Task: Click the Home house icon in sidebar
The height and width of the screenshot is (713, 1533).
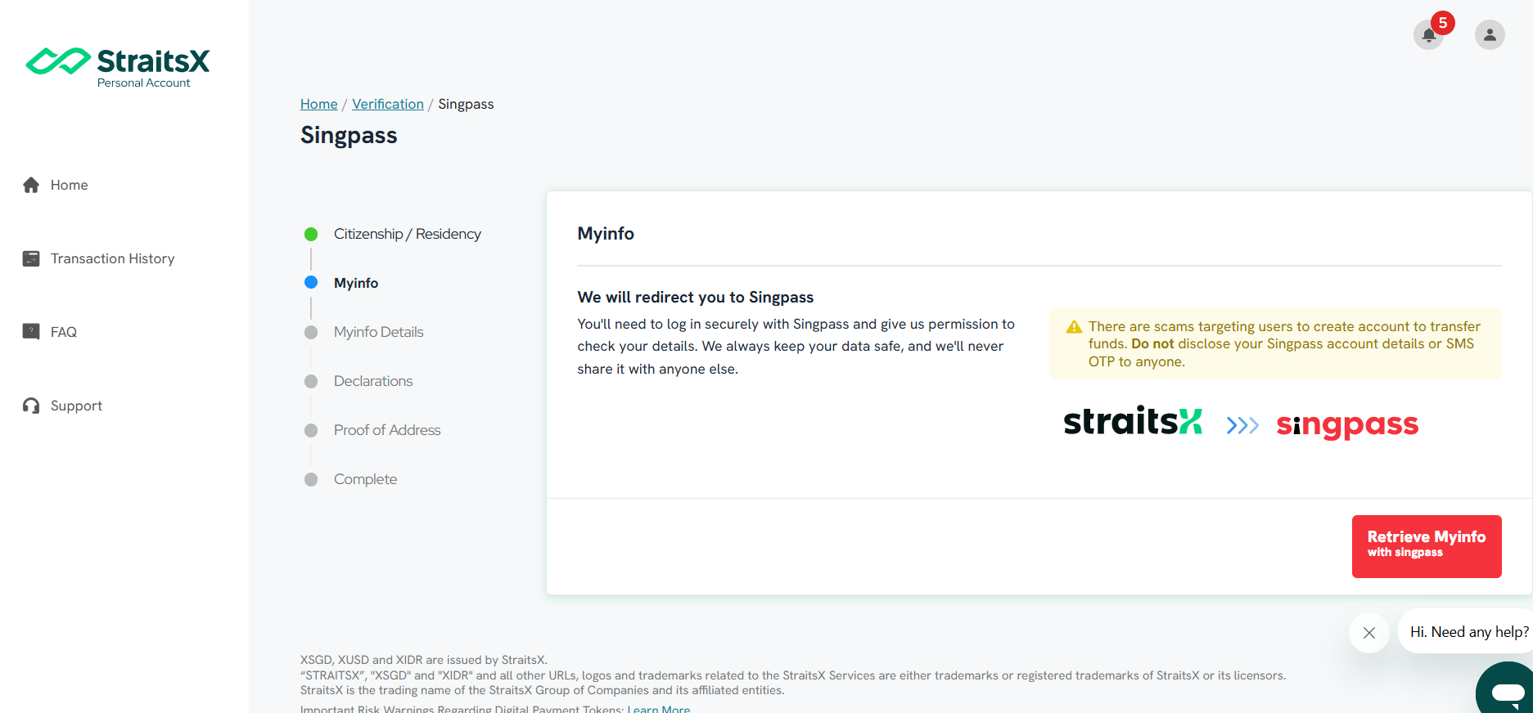Action: tap(31, 185)
